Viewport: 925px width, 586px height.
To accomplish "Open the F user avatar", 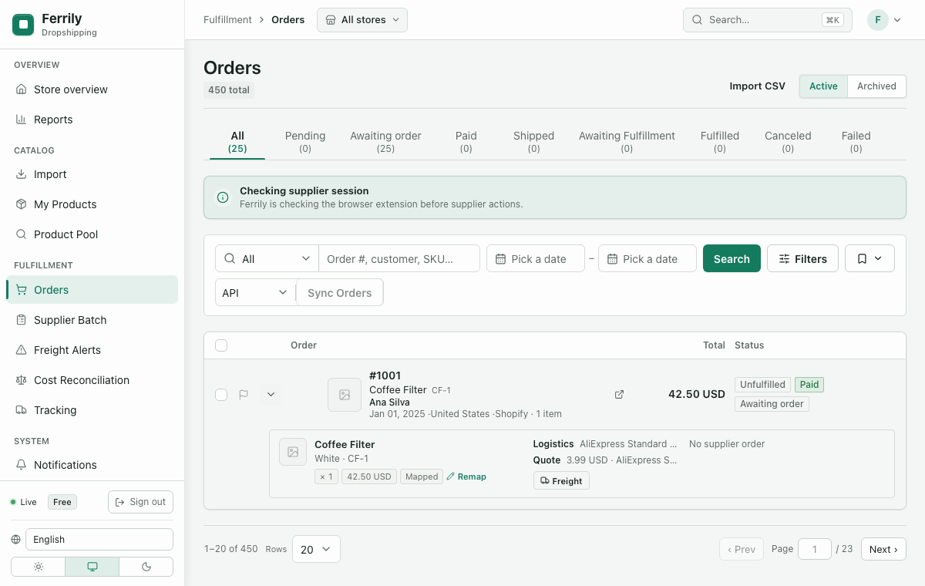I will (x=878, y=20).
